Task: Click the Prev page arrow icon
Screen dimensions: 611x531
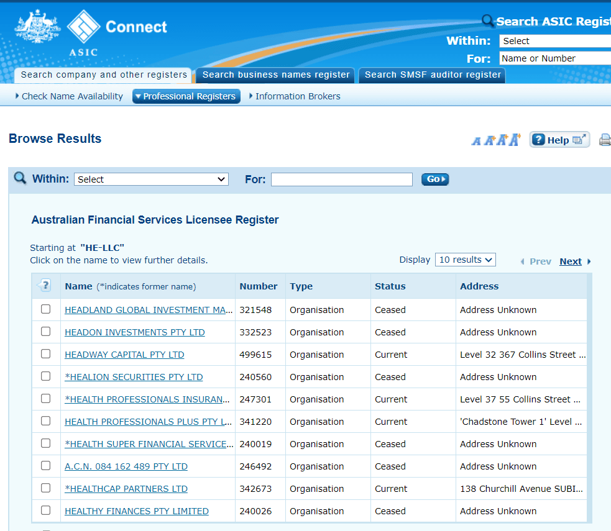Action: point(523,261)
